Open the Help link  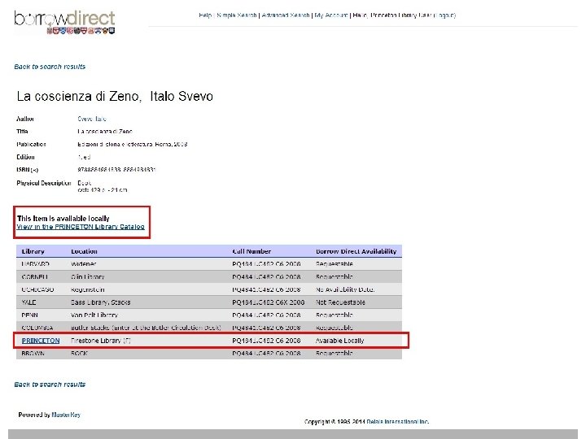point(205,15)
